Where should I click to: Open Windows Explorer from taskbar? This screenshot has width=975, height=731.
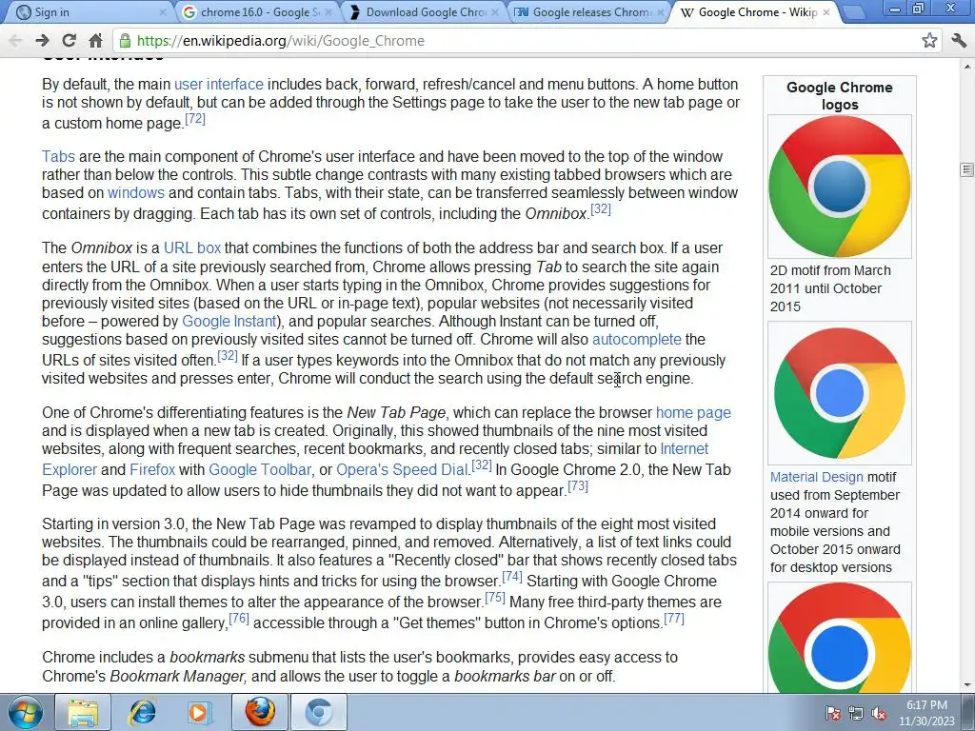pos(83,712)
